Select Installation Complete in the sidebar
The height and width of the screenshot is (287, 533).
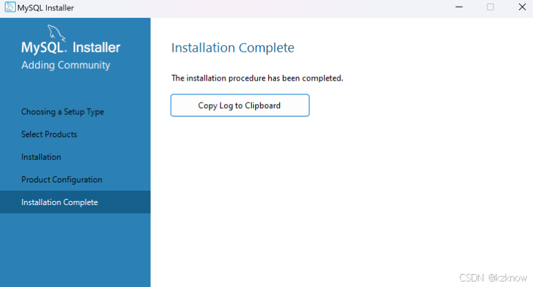[x=75, y=202]
